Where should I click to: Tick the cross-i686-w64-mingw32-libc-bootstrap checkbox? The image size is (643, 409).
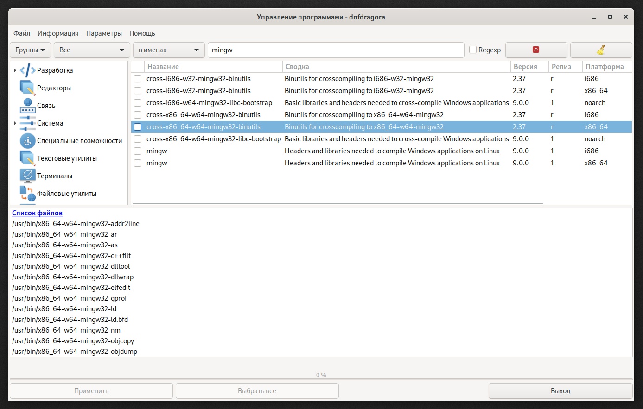(x=138, y=103)
